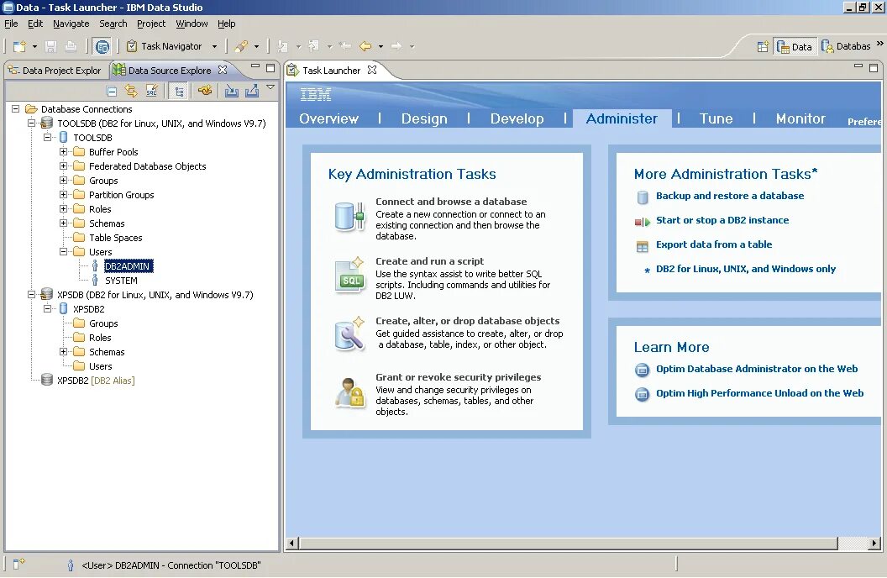The width and height of the screenshot is (887, 578).
Task: Click the magnifier create objects icon
Action: click(x=349, y=334)
